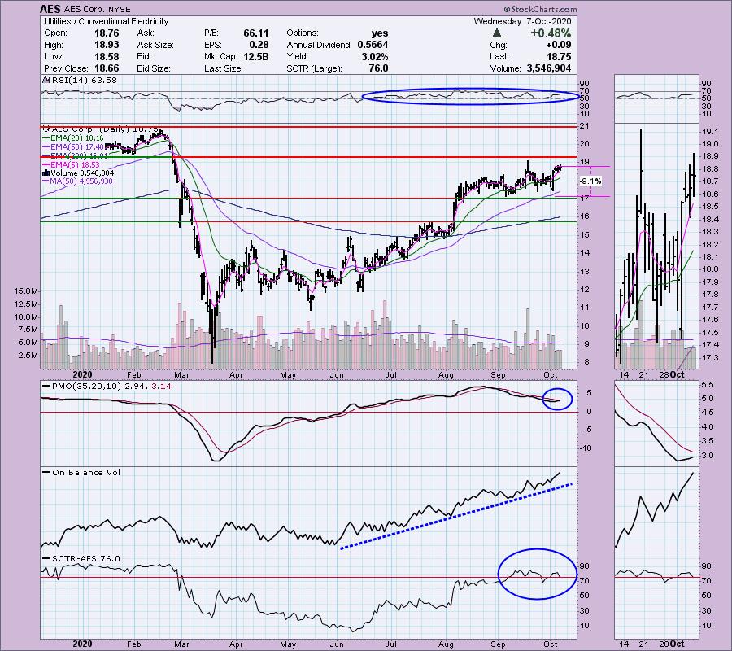The width and height of the screenshot is (732, 651).
Task: Click the date Wednesday 7-Oct-2020
Action: coord(522,21)
